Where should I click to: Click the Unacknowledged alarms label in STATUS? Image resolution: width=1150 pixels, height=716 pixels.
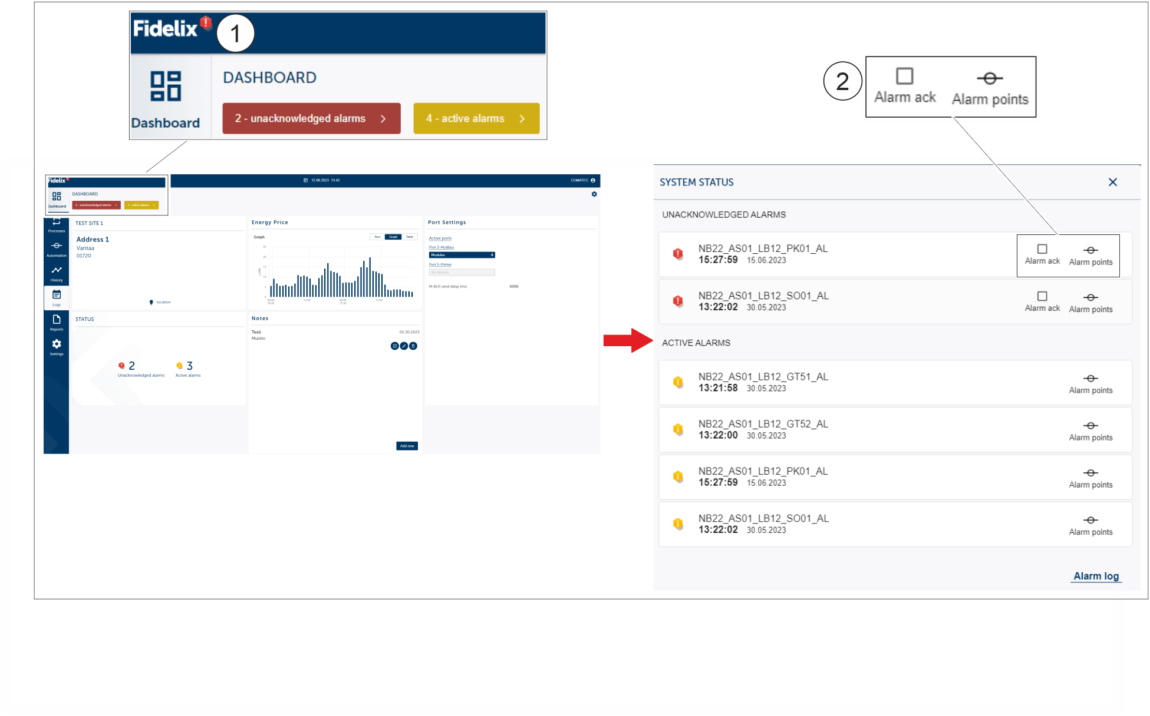click(x=141, y=375)
